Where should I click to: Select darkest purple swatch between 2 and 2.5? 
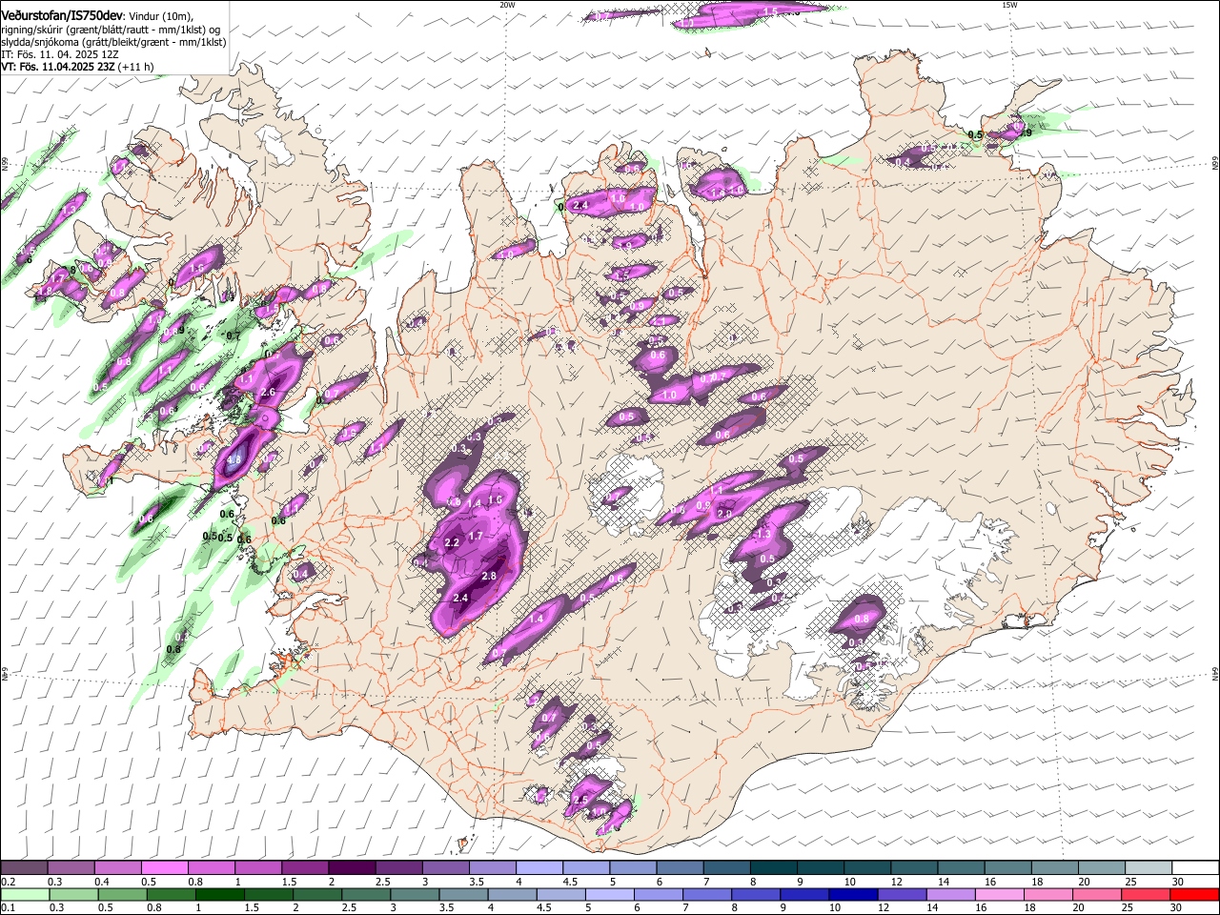tap(351, 868)
